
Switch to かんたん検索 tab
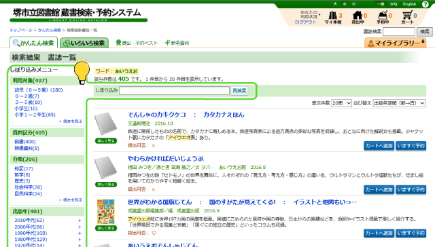pos(33,43)
